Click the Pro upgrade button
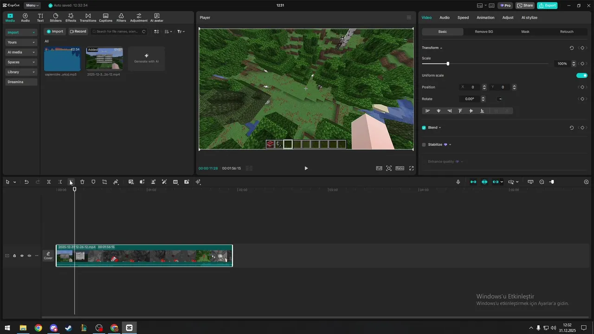This screenshot has width=594, height=334. click(505, 6)
